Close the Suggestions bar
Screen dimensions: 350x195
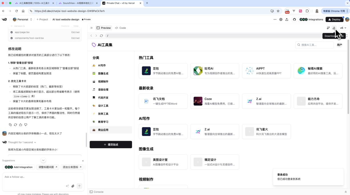click(83, 161)
